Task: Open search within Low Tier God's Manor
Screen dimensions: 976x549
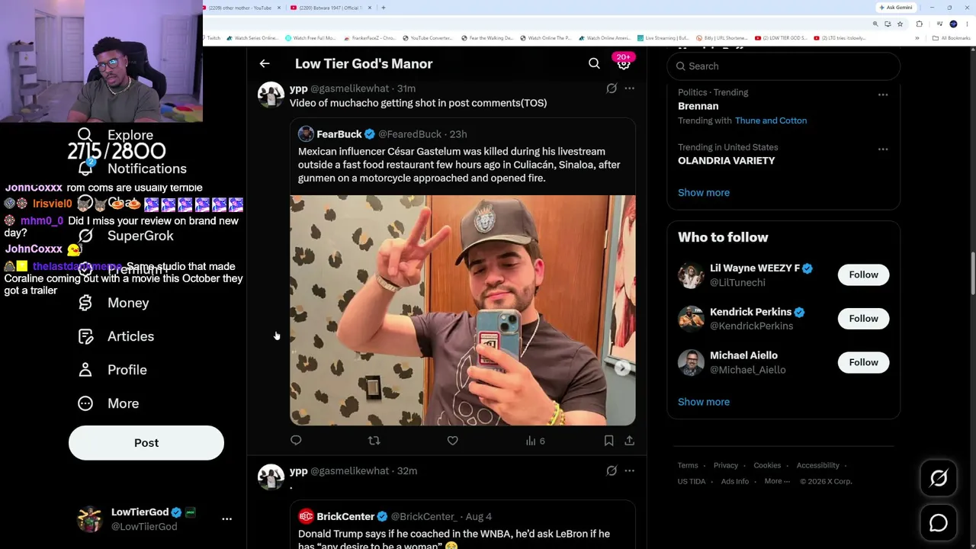Action: click(x=594, y=63)
